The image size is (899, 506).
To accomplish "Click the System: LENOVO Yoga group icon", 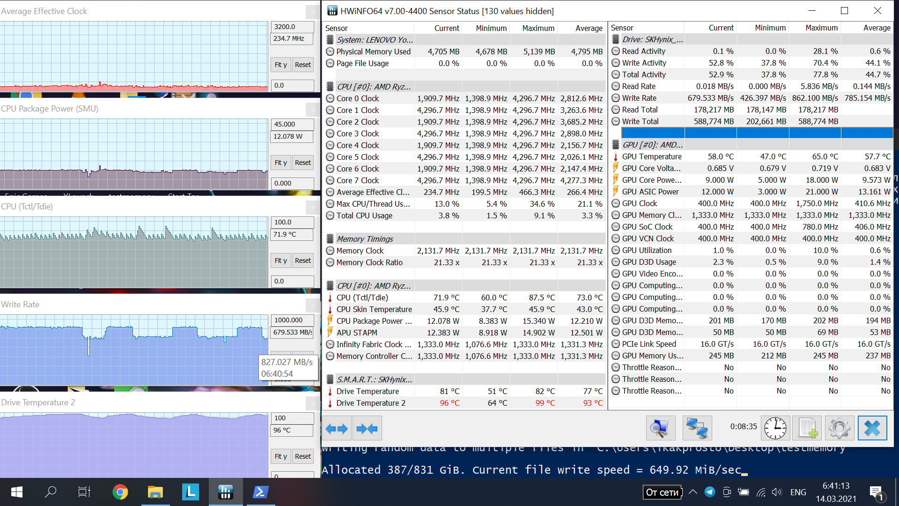I will point(330,40).
